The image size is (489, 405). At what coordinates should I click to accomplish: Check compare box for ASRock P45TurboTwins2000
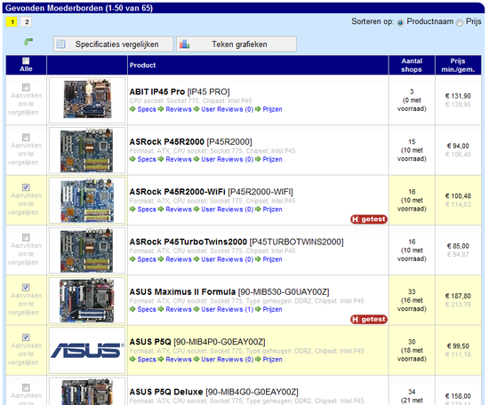pos(26,237)
